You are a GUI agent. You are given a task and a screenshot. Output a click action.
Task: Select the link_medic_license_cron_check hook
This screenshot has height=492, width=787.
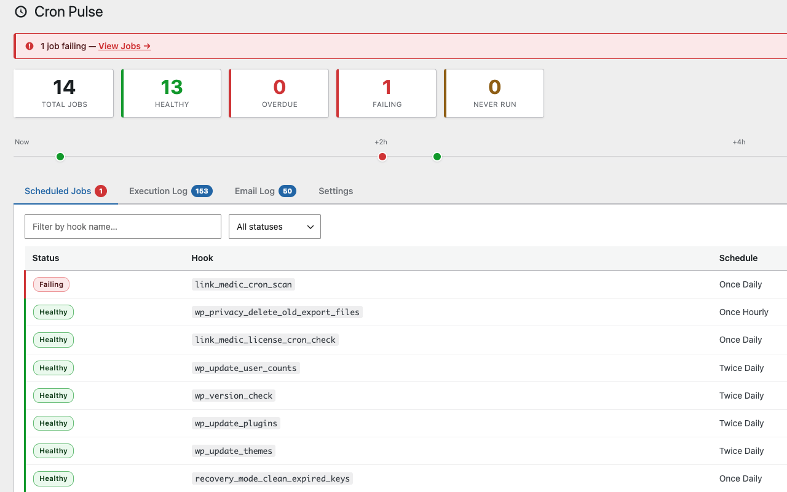[x=265, y=340]
